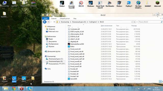Open the Файл ribbon tab

click(x=46, y=18)
